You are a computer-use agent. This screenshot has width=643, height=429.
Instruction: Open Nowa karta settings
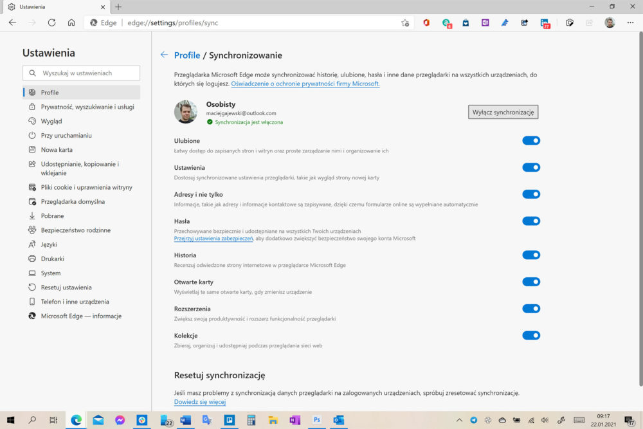point(81,150)
